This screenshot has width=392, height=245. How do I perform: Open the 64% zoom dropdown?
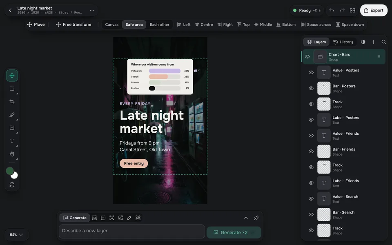[x=16, y=235]
